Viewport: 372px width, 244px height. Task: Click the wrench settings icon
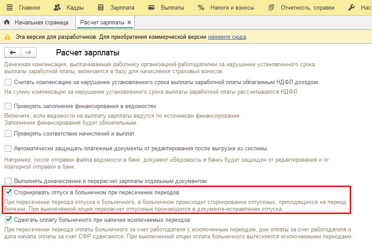(352, 7)
